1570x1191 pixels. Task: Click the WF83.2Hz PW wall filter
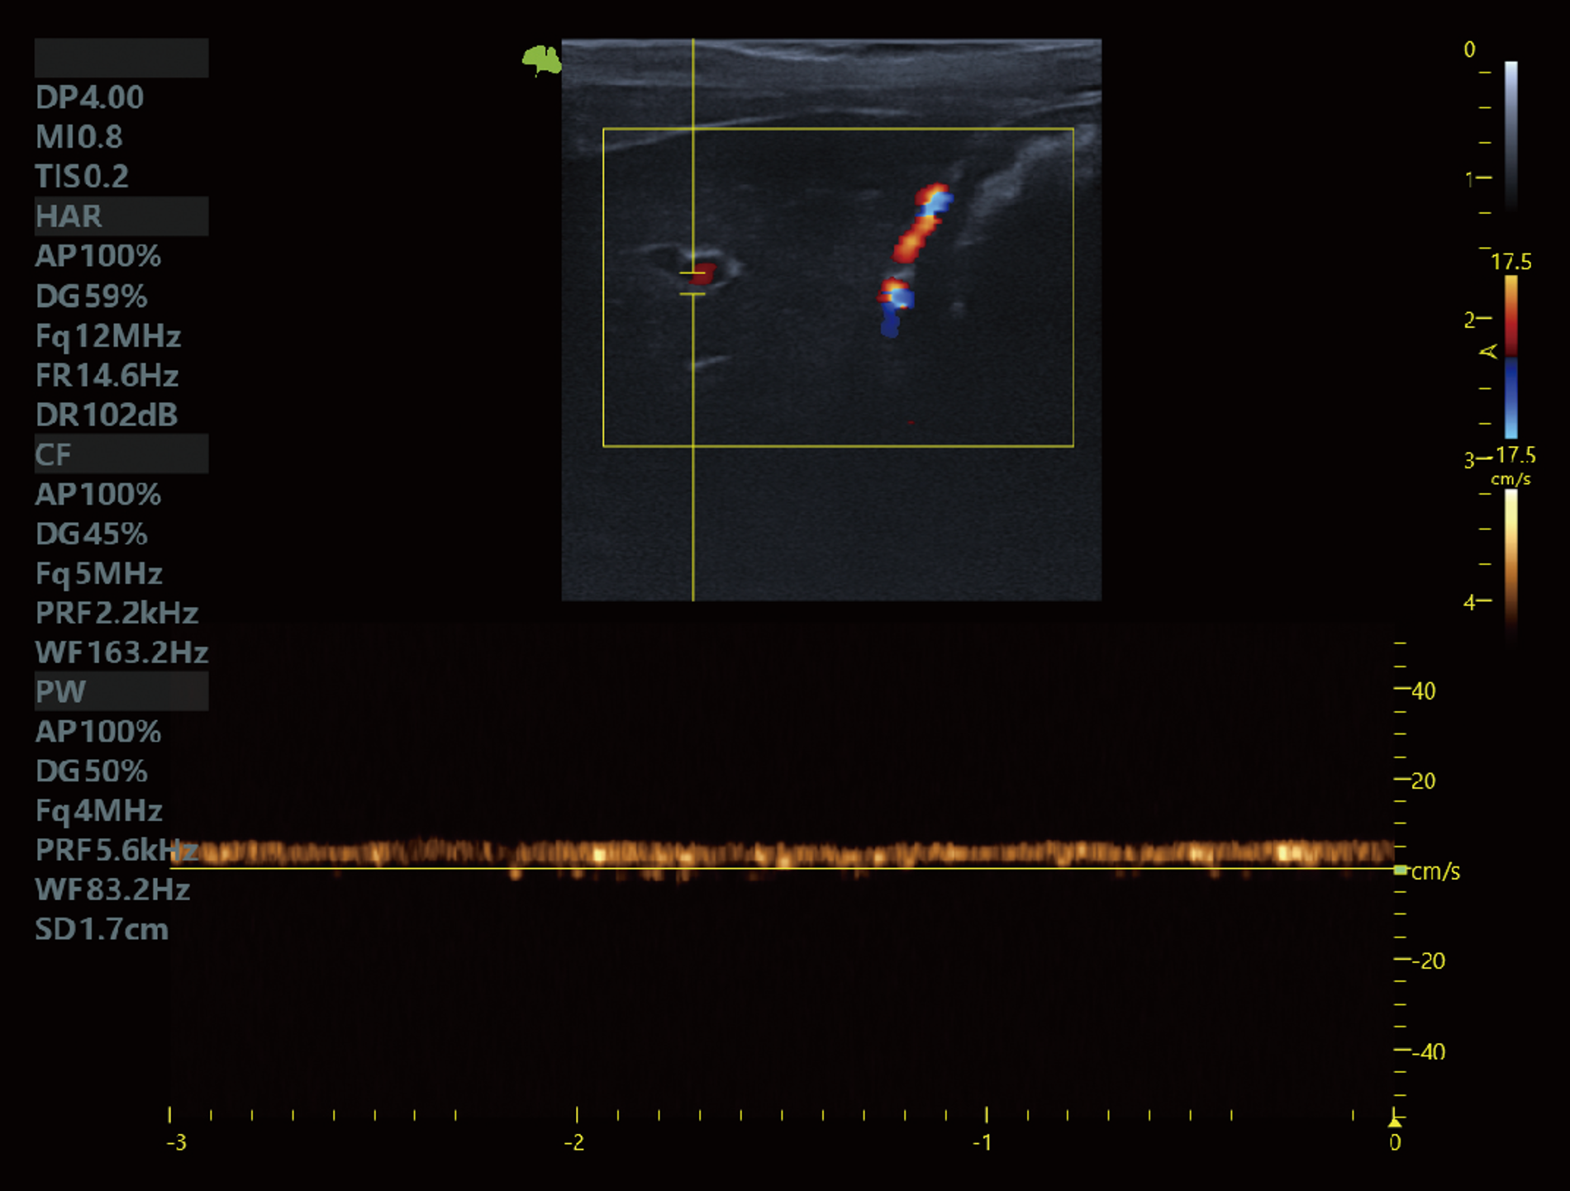coord(112,890)
